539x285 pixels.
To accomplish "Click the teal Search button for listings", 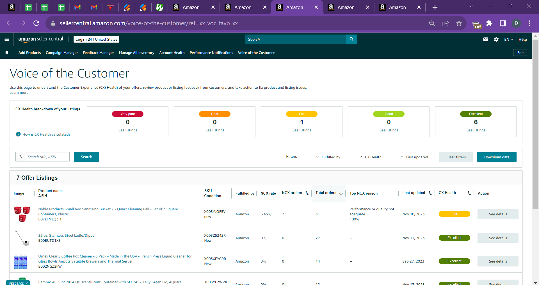I will (x=86, y=157).
